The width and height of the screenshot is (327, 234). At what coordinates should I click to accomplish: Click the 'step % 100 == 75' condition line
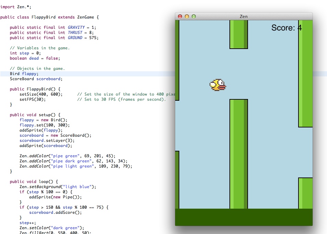64,207
